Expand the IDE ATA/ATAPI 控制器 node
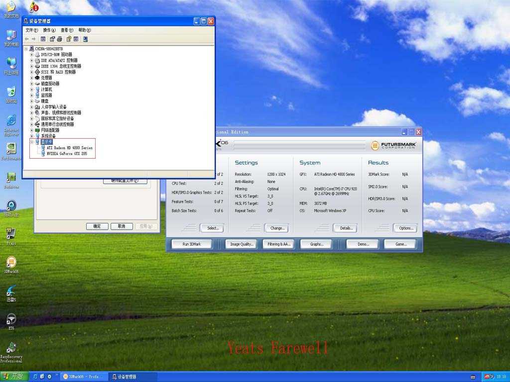This screenshot has width=510, height=382. (x=31, y=60)
